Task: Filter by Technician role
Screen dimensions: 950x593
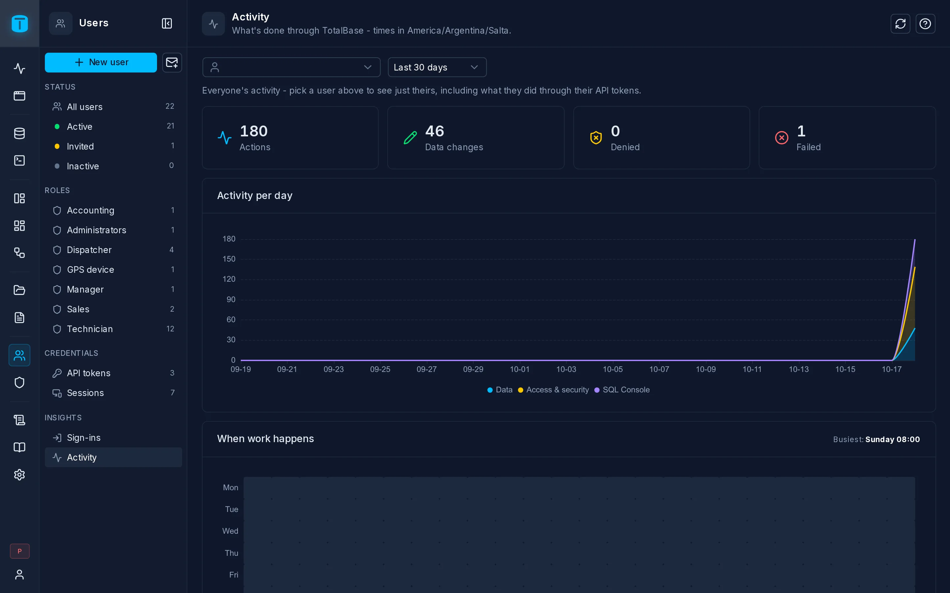Action: tap(113, 329)
